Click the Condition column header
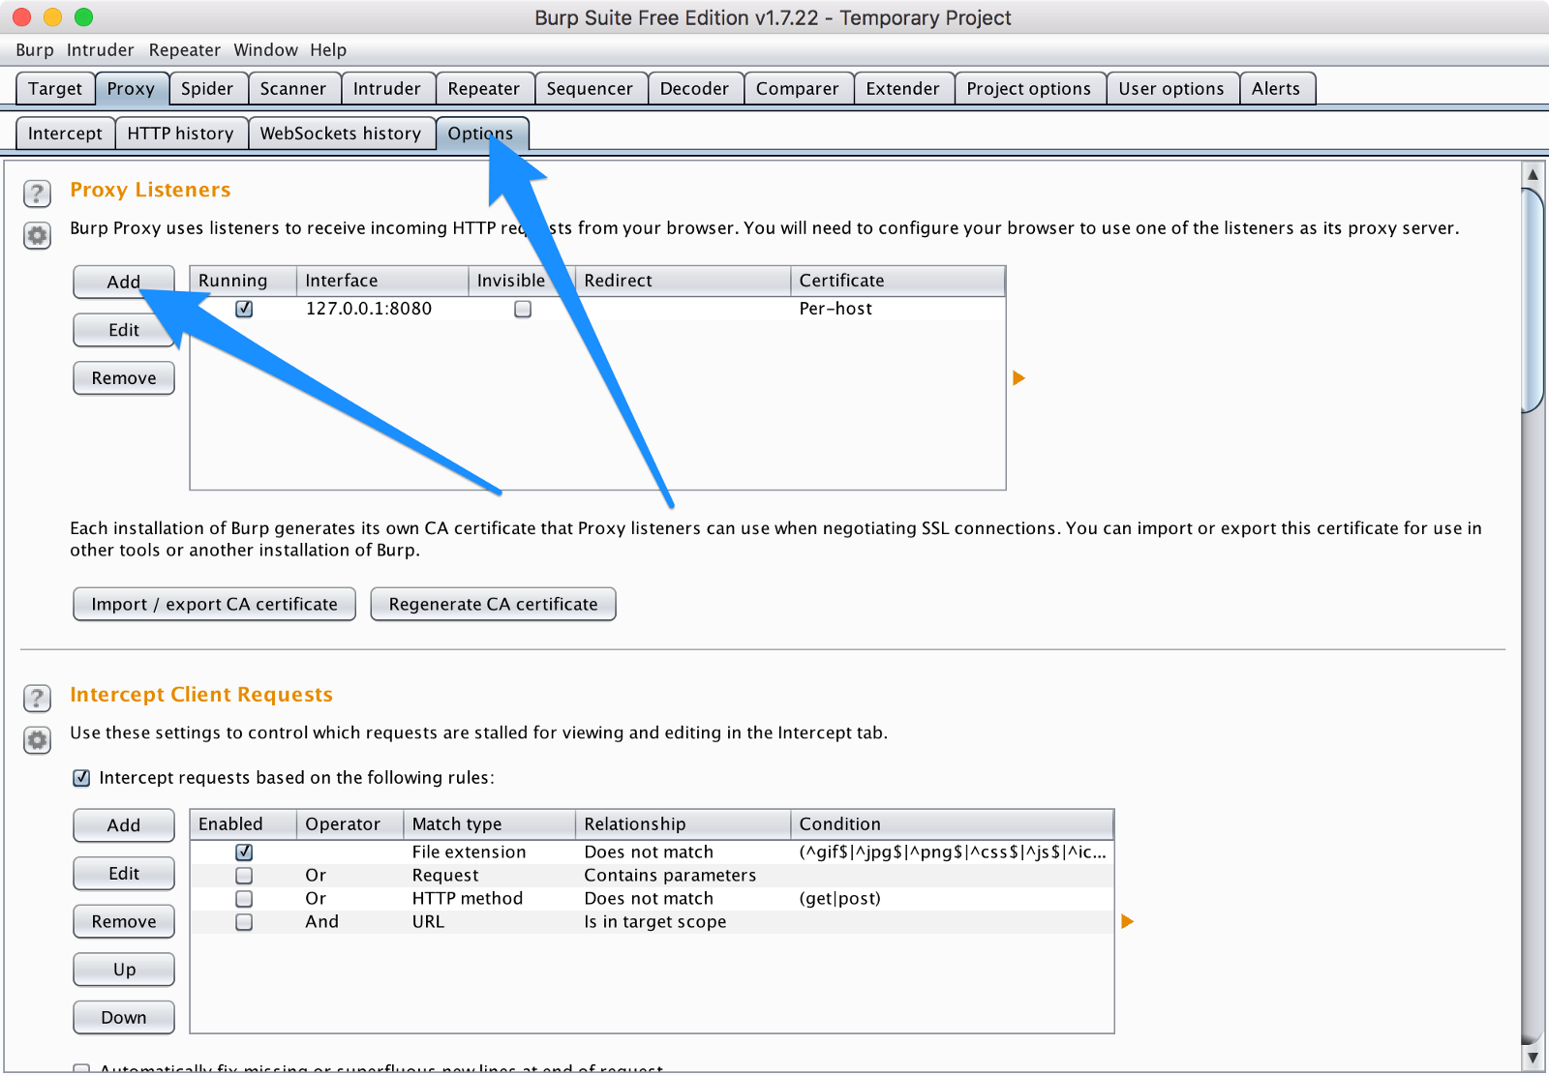This screenshot has width=1549, height=1076. [x=953, y=824]
